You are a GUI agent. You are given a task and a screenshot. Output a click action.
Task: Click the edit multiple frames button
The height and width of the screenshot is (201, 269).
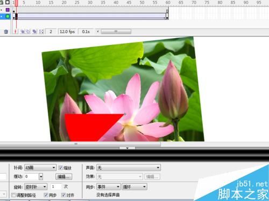click(34, 32)
